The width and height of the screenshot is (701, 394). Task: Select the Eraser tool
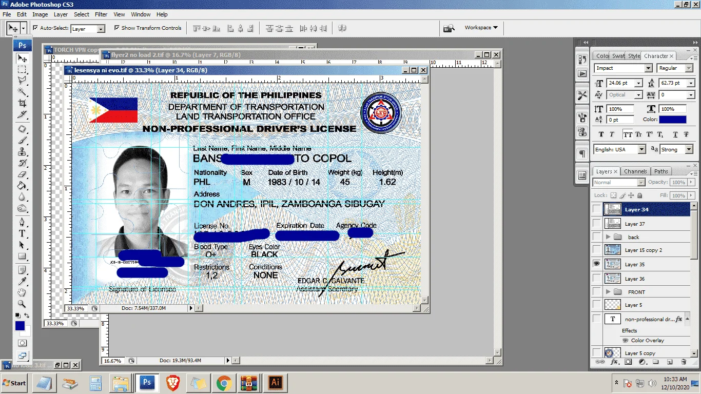coord(22,174)
